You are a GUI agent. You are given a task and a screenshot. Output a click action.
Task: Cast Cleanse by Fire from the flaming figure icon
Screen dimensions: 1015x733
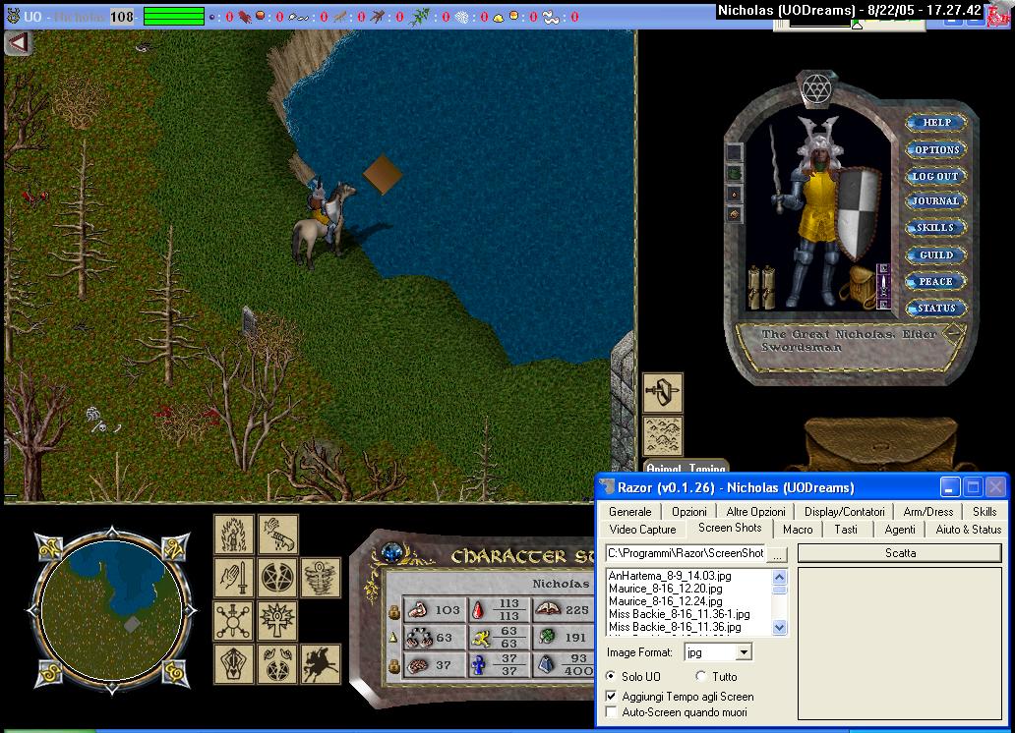pos(234,535)
